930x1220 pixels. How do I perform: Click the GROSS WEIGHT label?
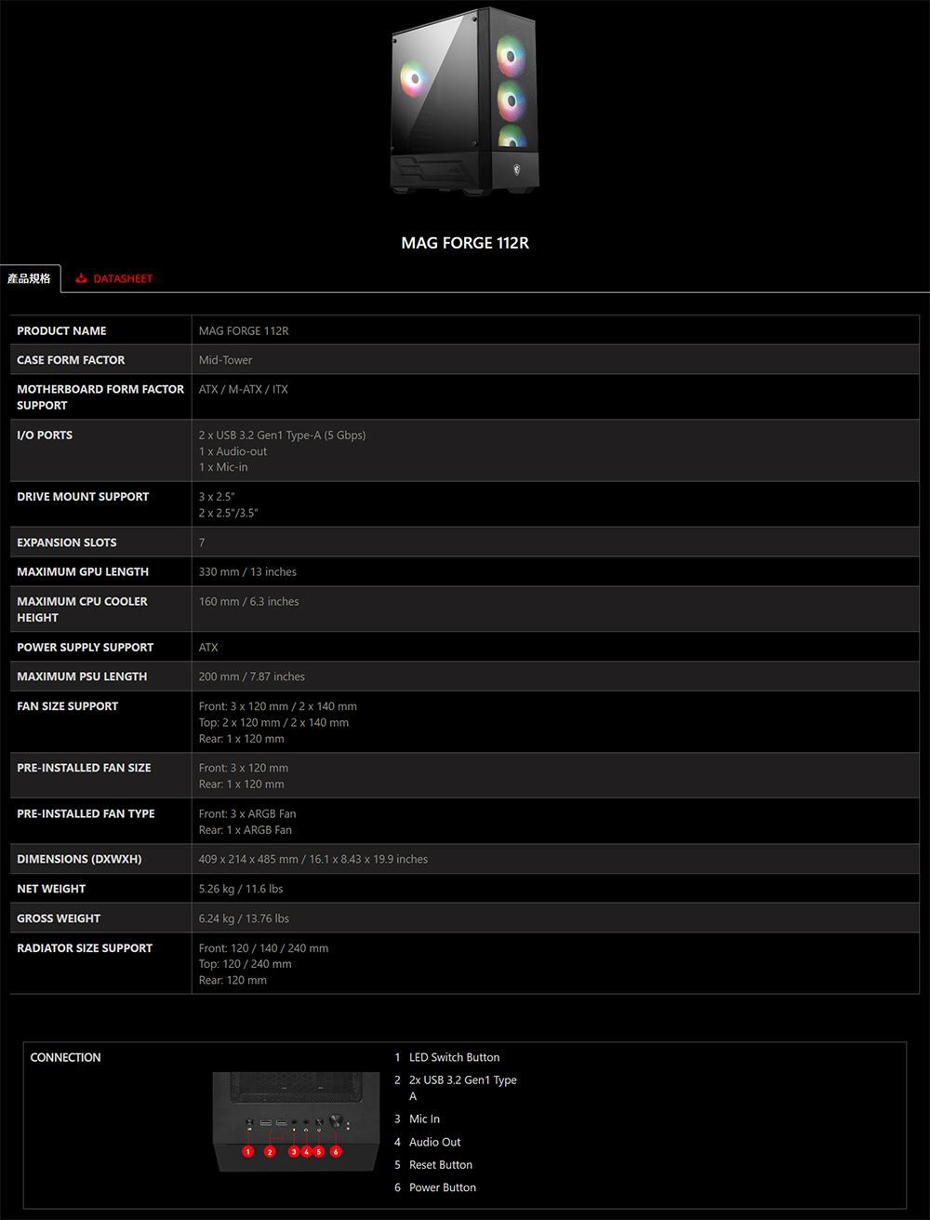coord(59,918)
